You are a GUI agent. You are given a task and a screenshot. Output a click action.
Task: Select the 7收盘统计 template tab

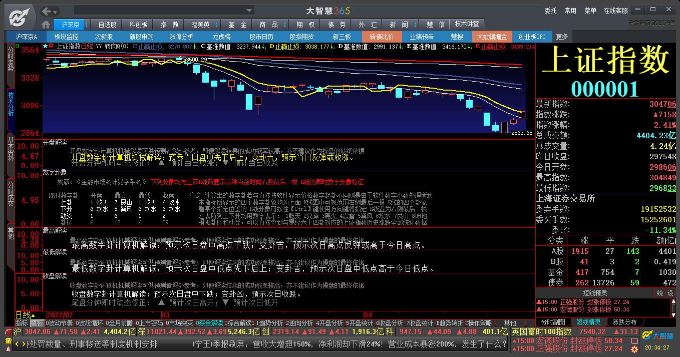[420, 323]
